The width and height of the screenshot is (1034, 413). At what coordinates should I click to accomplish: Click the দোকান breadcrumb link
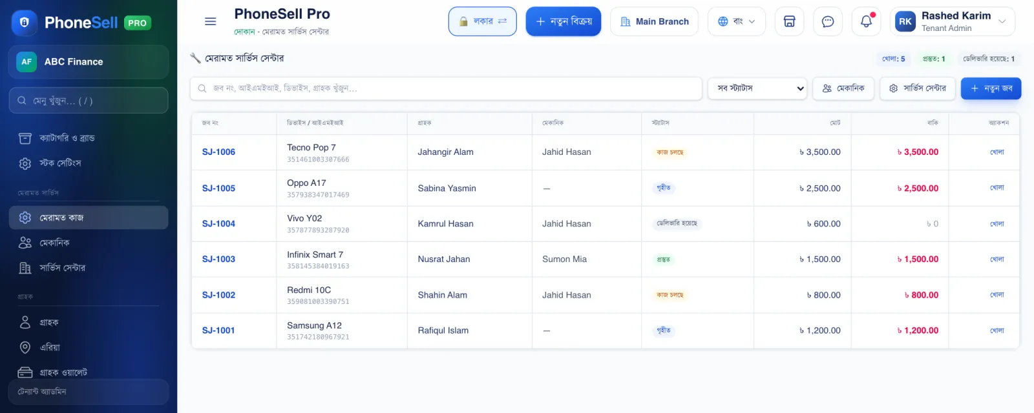[244, 32]
